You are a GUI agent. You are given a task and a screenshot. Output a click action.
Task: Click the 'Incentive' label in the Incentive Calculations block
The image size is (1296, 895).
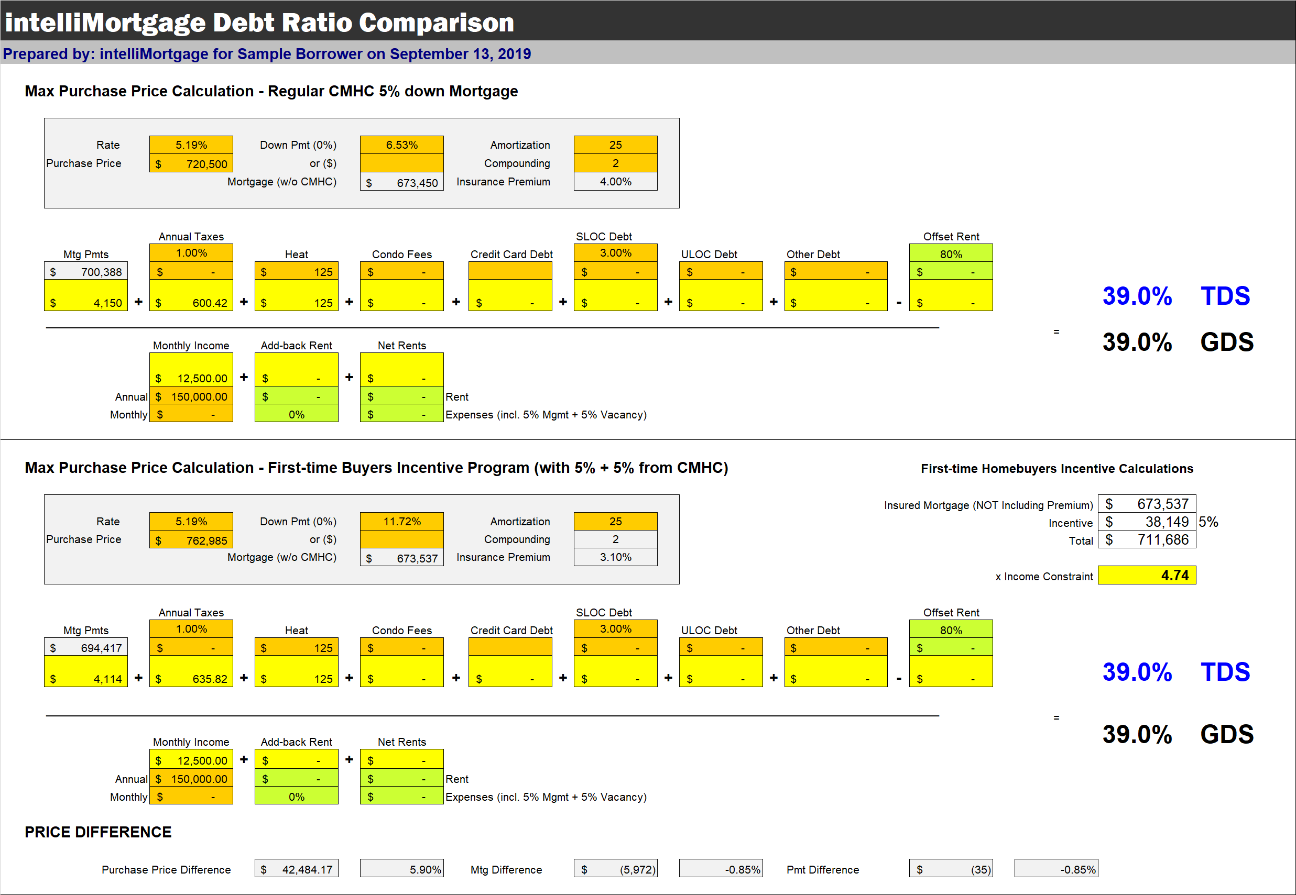tap(1071, 523)
